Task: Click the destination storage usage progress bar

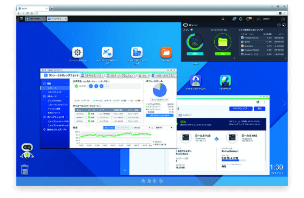Action: (x=234, y=161)
